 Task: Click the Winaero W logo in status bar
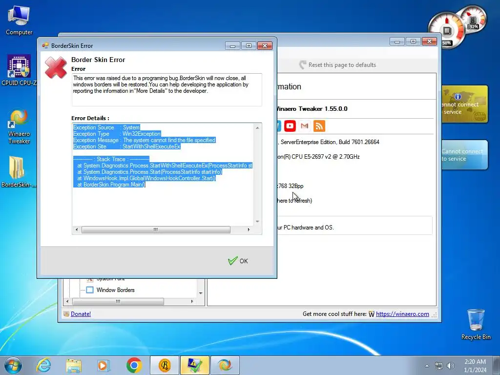(372, 314)
